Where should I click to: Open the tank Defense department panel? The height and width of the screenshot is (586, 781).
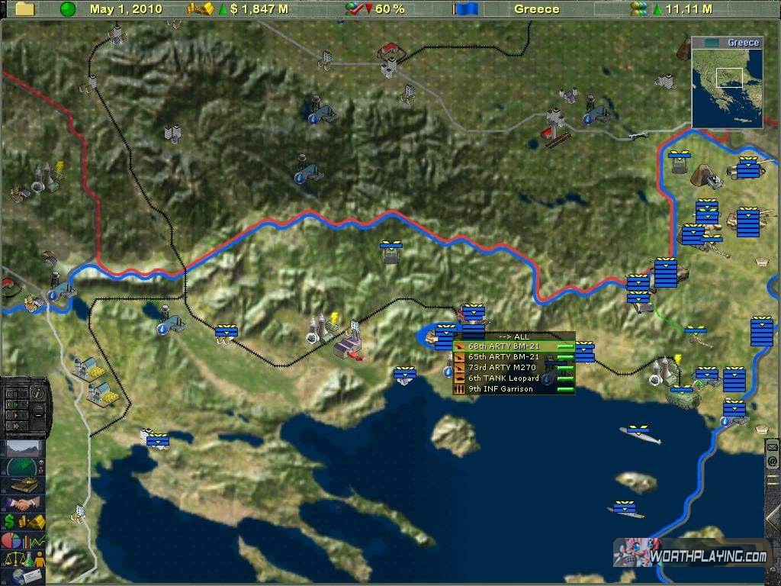[x=24, y=485]
